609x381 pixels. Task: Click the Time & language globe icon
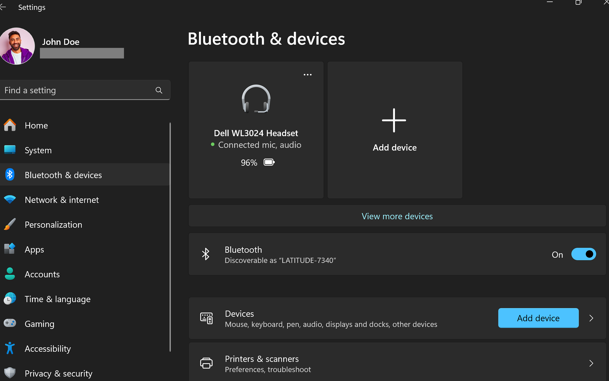[10, 298]
